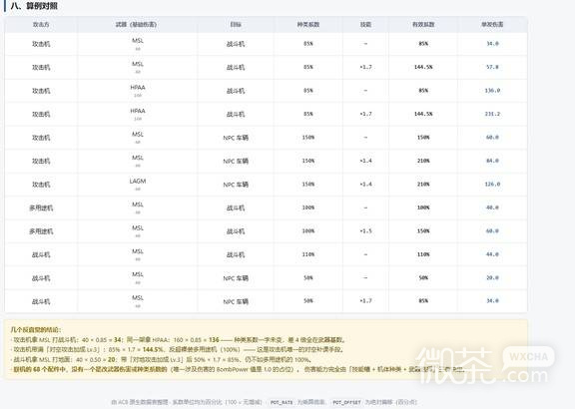Select the 40.0 damage value

(x=492, y=207)
